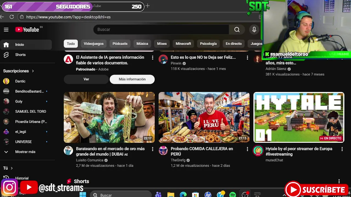
Task: Click the Windows taskbar Buscar search box
Action: [x=121, y=195]
